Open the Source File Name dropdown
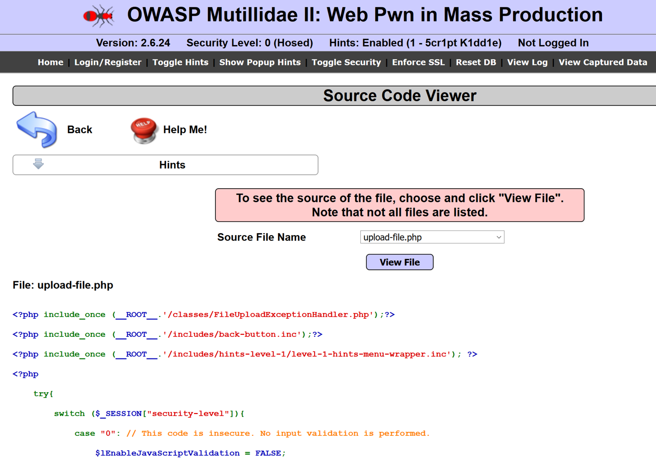Image resolution: width=656 pixels, height=465 pixels. (432, 237)
